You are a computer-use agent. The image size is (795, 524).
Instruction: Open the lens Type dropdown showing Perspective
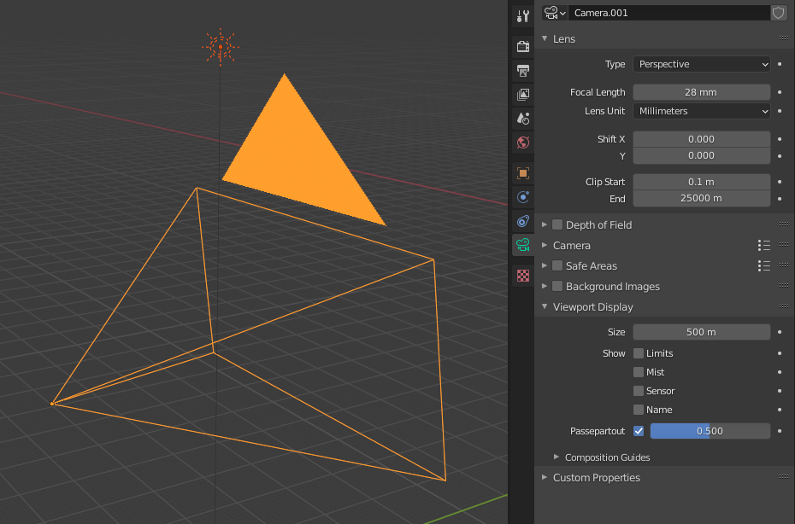point(701,64)
